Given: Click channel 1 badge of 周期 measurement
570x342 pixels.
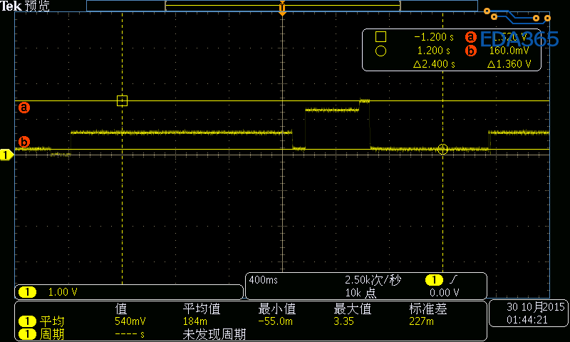Looking at the screenshot, I should pos(27,334).
